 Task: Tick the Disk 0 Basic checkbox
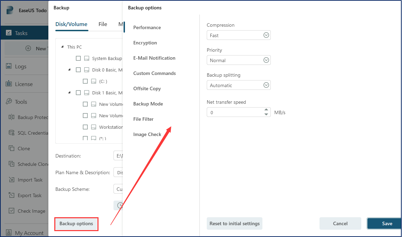point(78,70)
